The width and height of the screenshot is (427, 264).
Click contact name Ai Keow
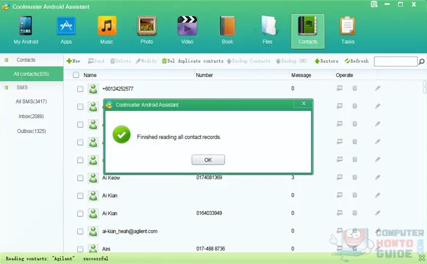pos(111,178)
